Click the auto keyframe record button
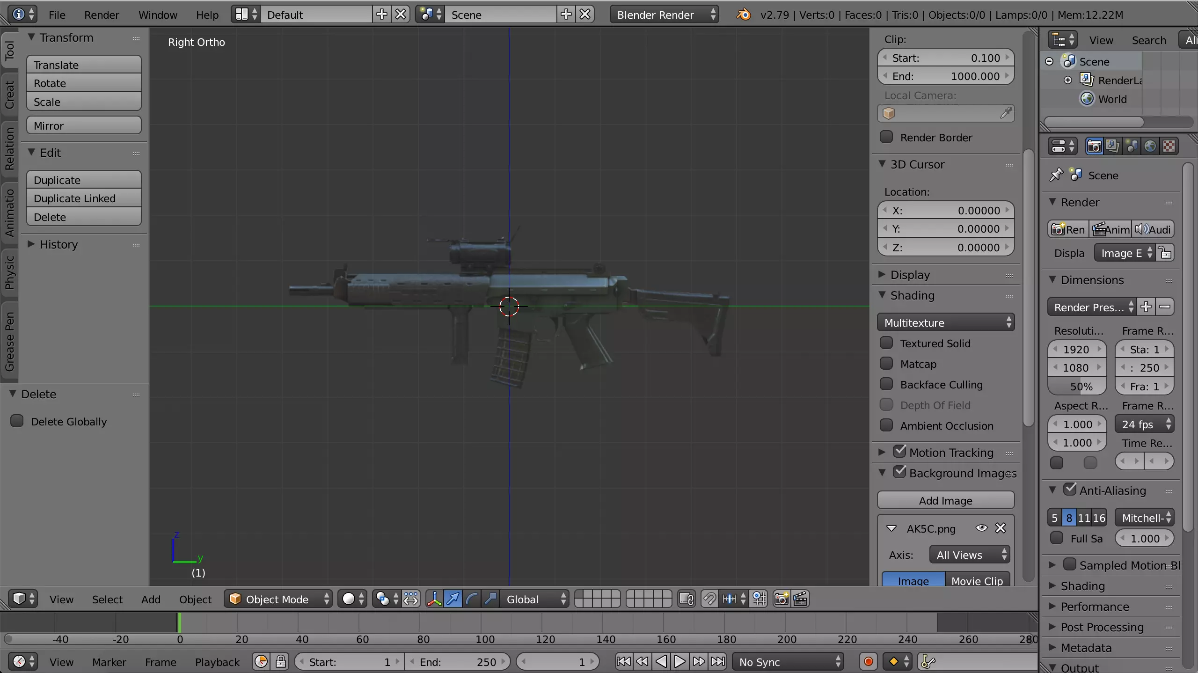Screen dimensions: 1198x673 [868, 662]
